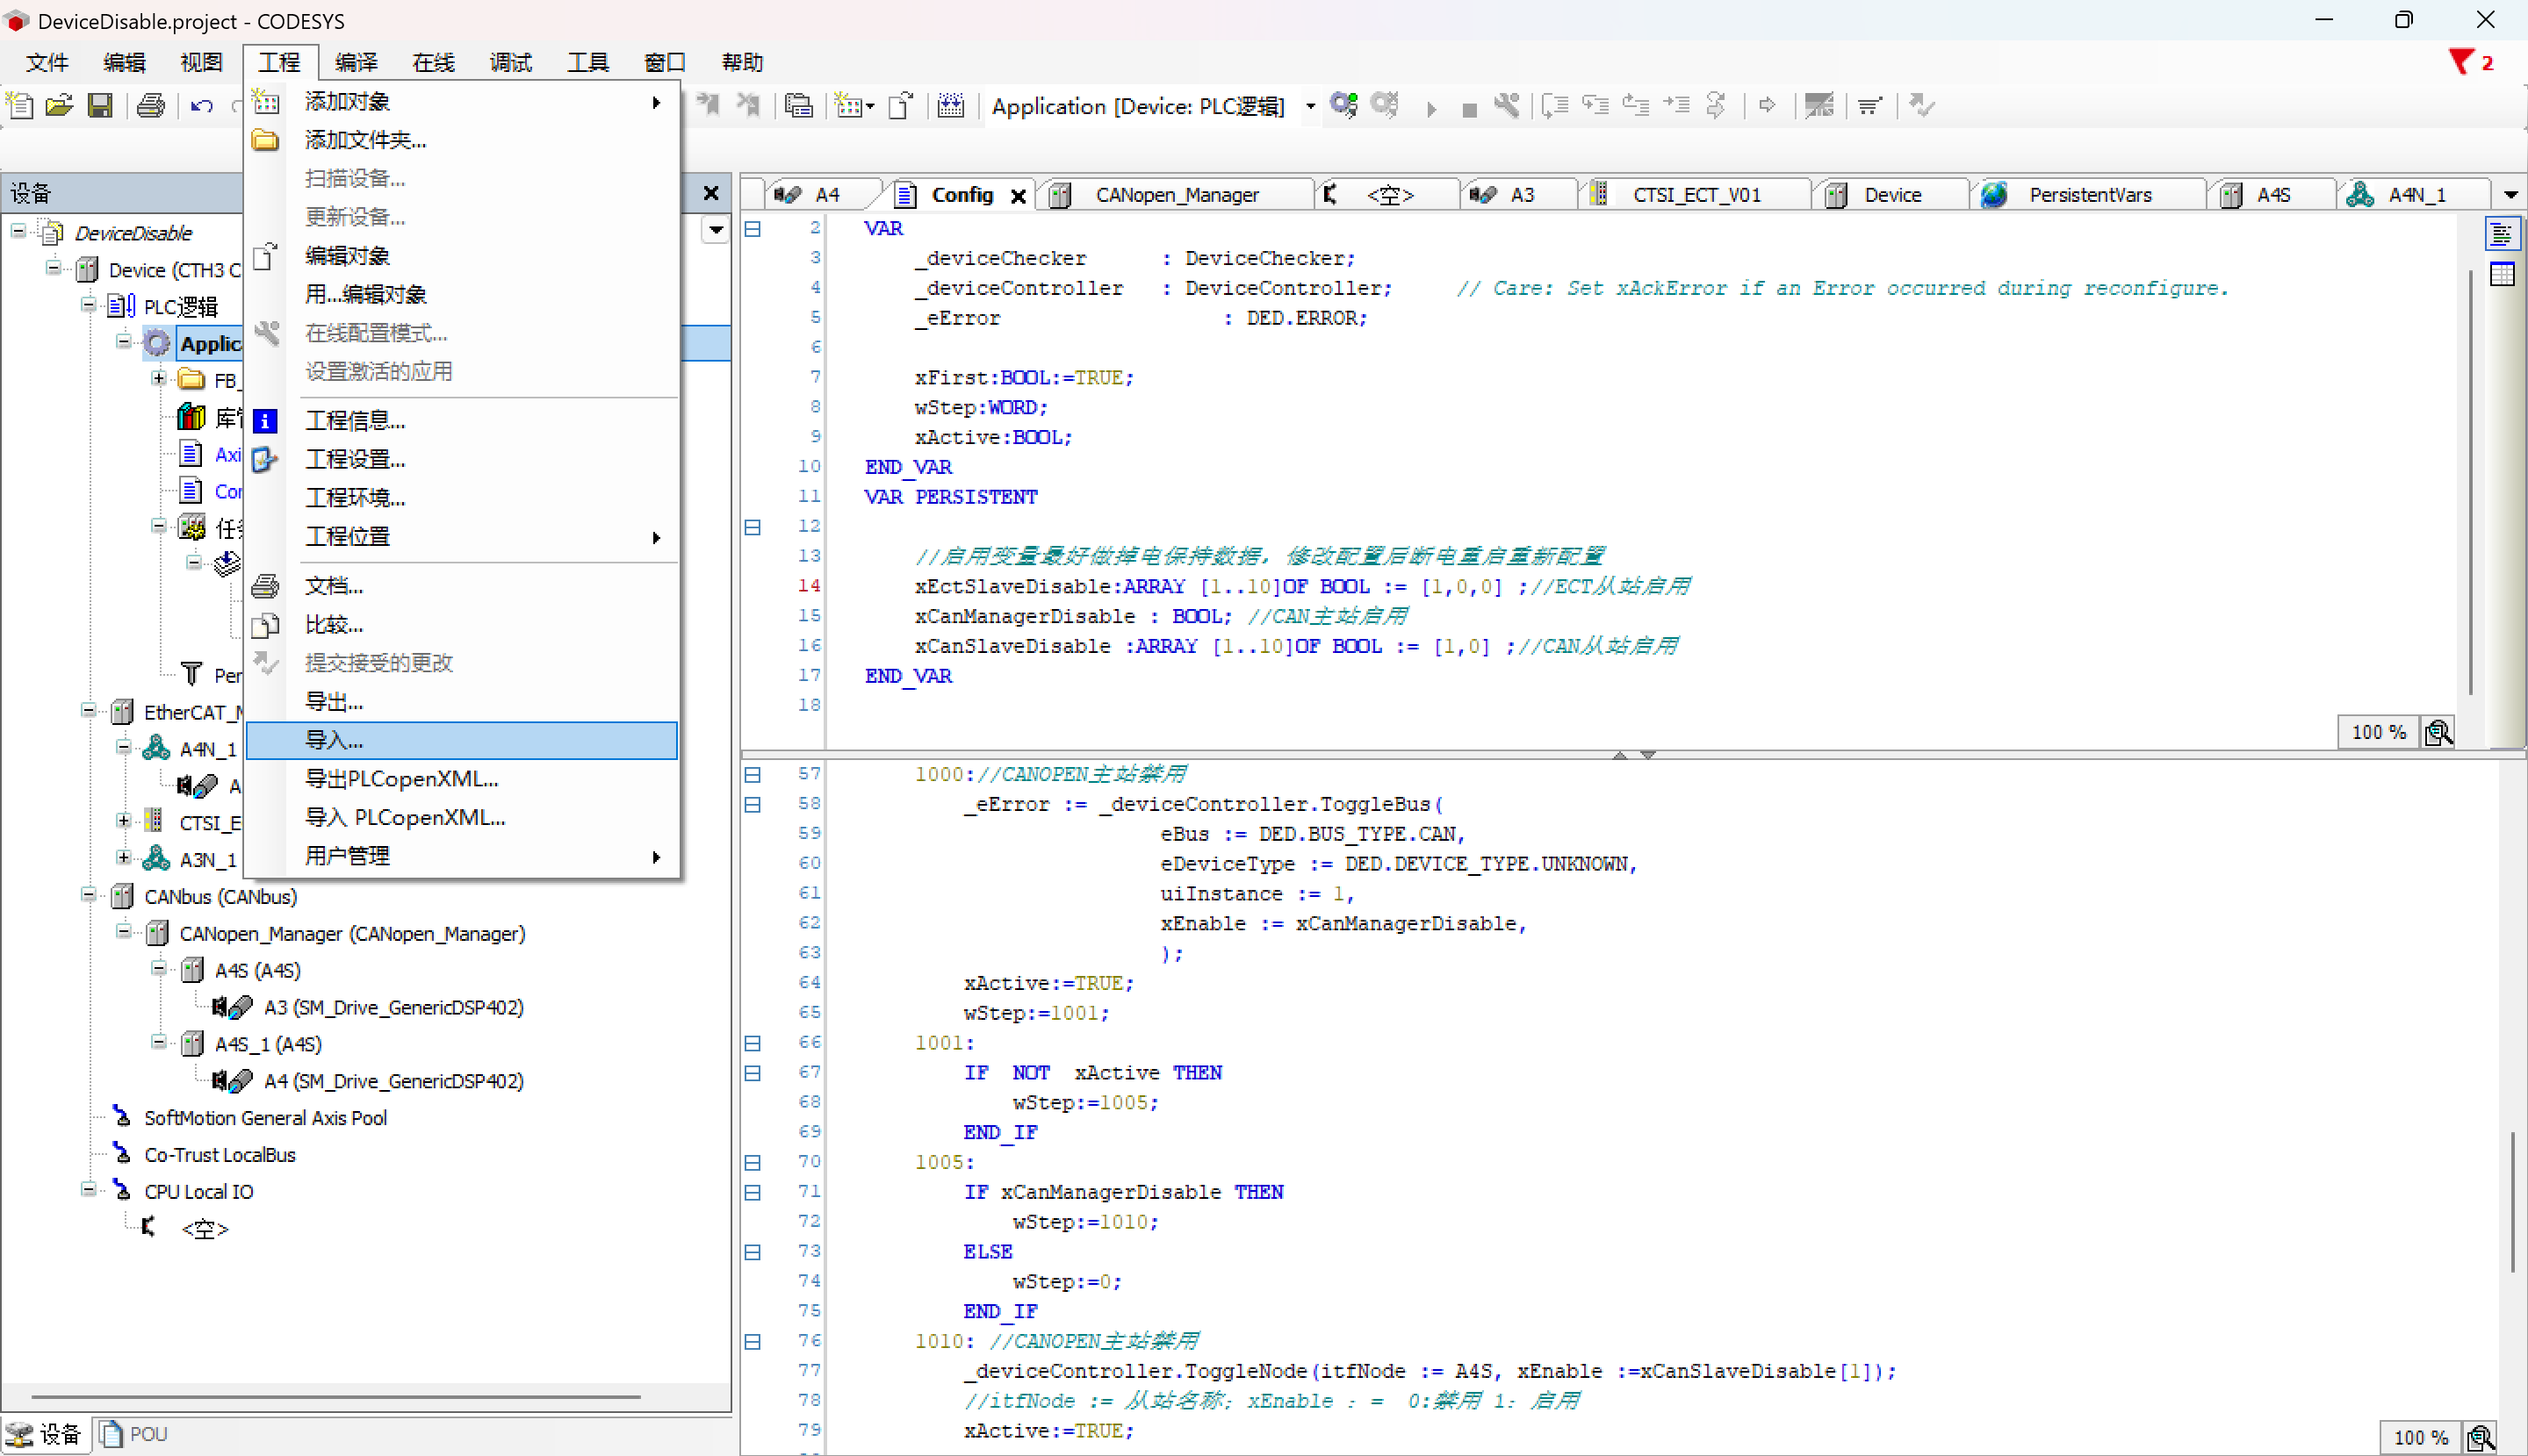This screenshot has width=2528, height=1456.
Task: Select the 导入... menu entry
Action: tap(461, 741)
